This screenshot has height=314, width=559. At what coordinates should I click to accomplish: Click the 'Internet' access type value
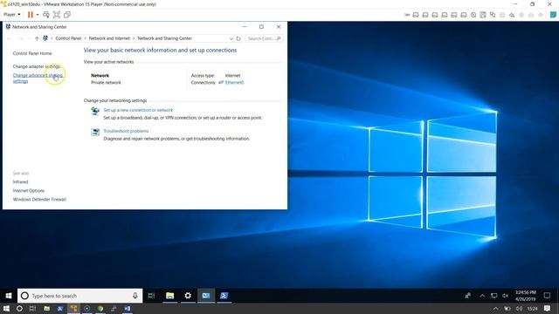(232, 76)
